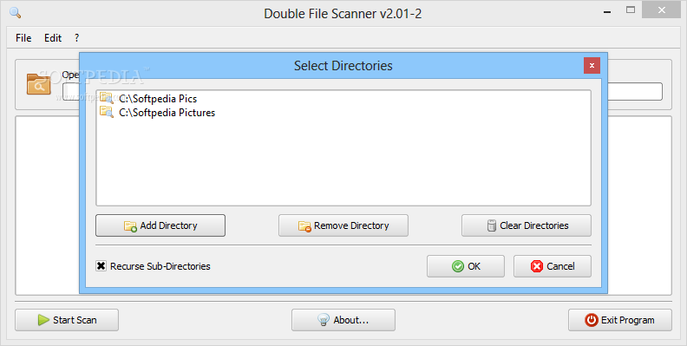Click the empty area of directories list
Viewport: 687px width, 346px height.
coord(343,162)
